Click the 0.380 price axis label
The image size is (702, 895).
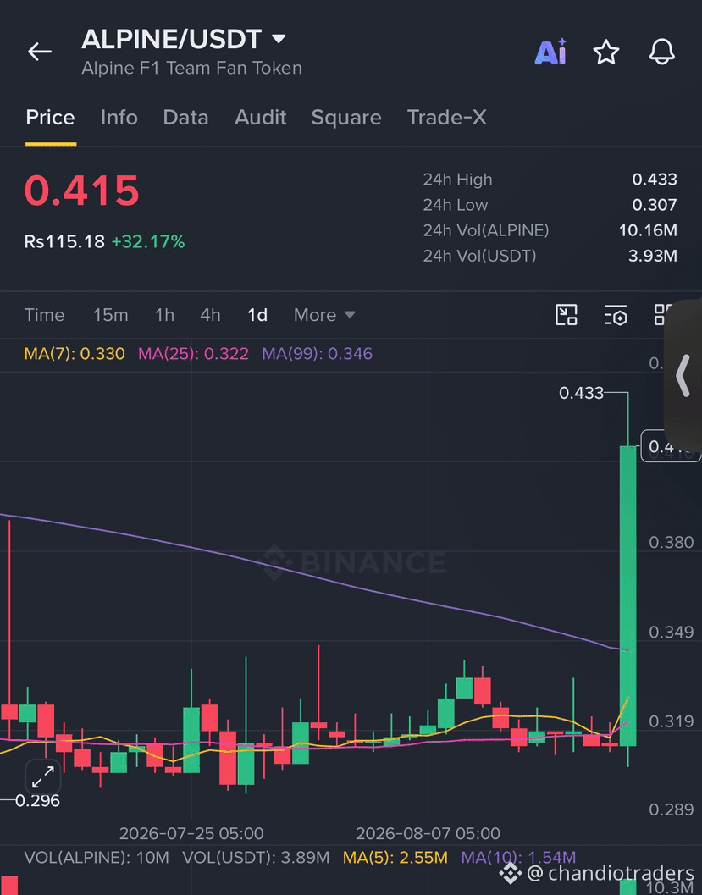[x=672, y=542]
